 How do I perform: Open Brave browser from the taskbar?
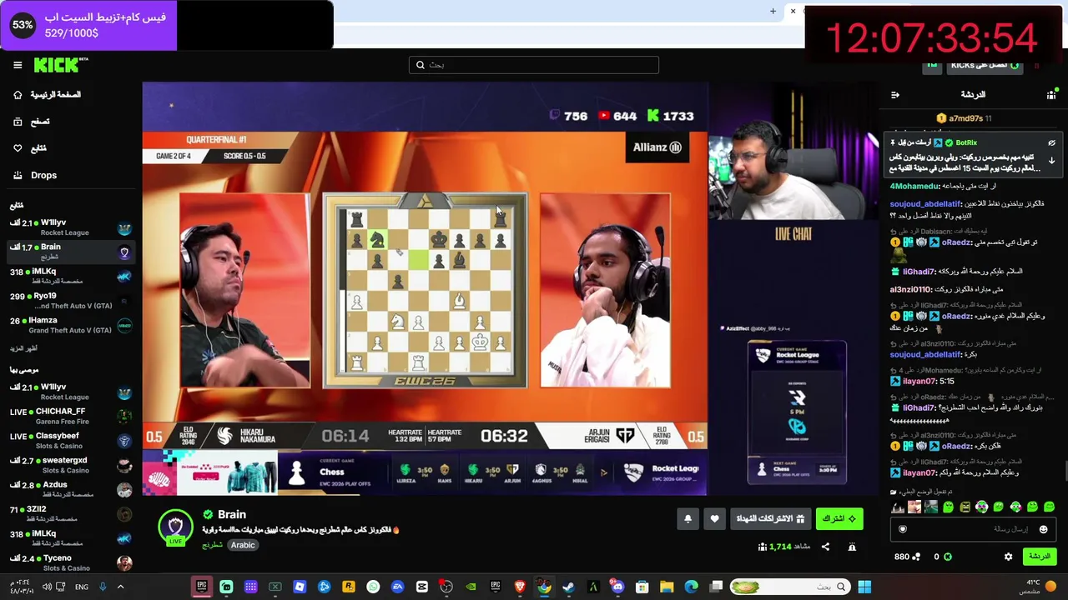click(x=520, y=587)
